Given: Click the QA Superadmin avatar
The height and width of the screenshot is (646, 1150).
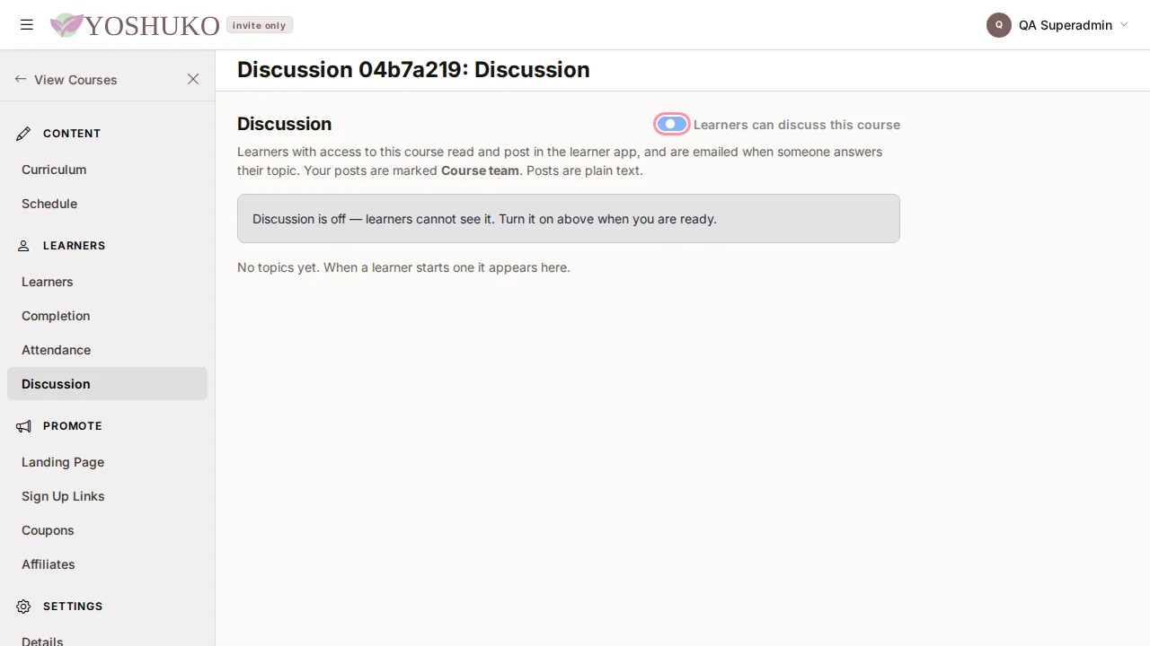Looking at the screenshot, I should pyautogui.click(x=999, y=25).
